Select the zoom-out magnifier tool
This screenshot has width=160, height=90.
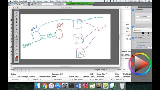point(16,50)
